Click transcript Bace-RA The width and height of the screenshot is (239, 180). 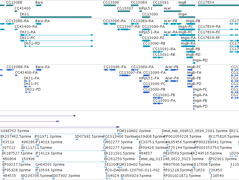38,24
